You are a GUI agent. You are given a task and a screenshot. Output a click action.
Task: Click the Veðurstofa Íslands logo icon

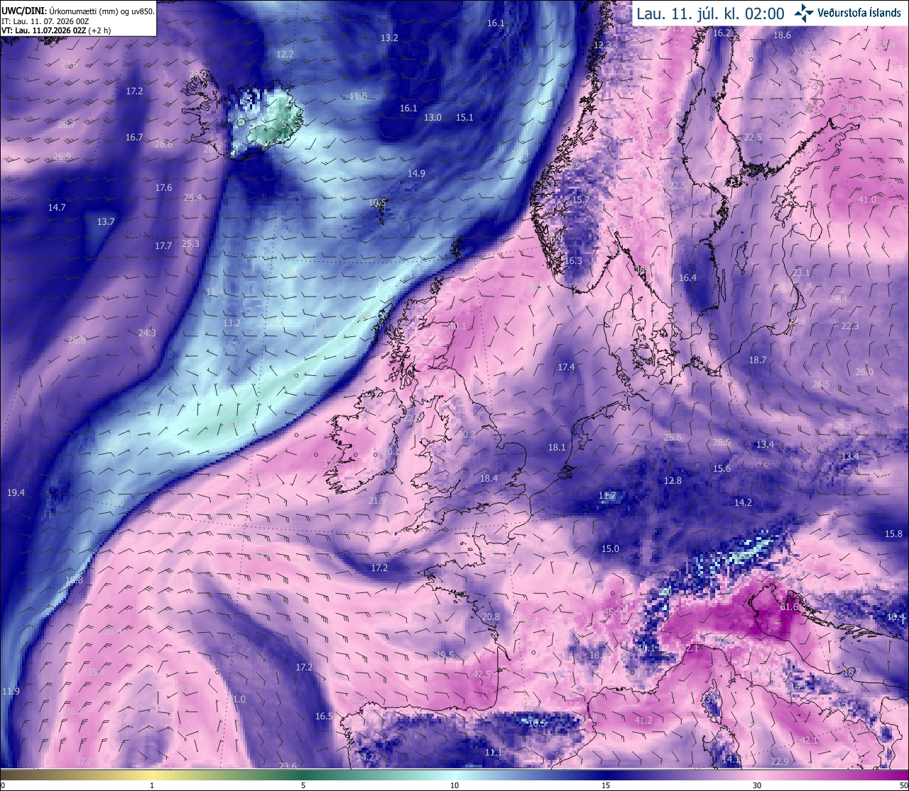805,13
